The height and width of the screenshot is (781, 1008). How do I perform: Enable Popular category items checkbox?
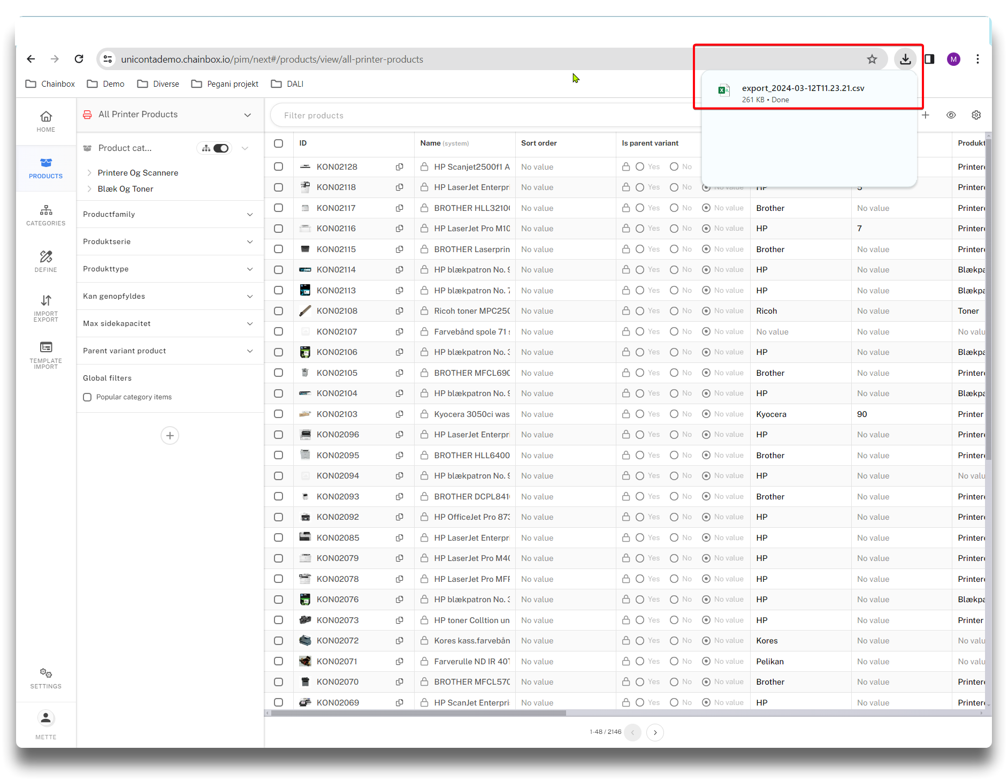(87, 397)
